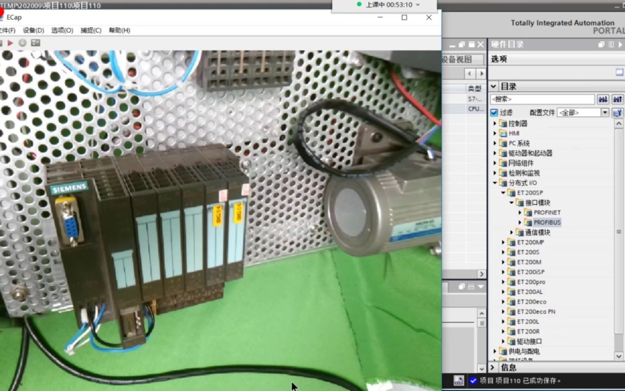The image size is (625, 391).
Task: Collapse 硬件目录 panel with right arrow icon
Action: [621, 45]
